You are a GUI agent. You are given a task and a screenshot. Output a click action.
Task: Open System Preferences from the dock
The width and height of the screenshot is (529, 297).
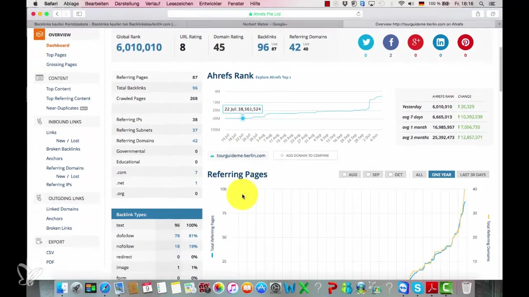tap(275, 288)
